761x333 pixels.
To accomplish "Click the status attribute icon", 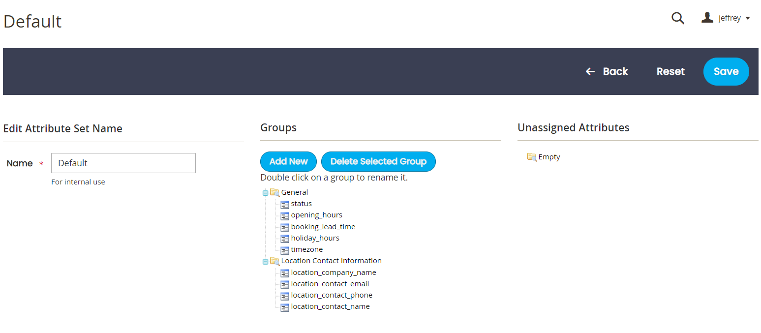I will click(x=285, y=204).
